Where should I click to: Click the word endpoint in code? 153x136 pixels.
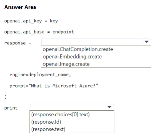(x=63, y=32)
